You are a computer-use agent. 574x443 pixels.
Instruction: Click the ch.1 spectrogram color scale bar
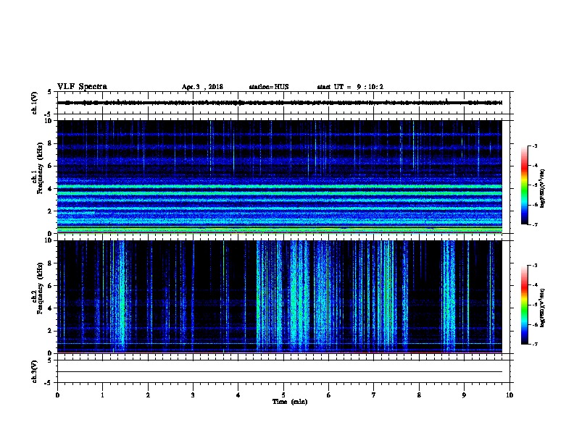click(x=524, y=185)
